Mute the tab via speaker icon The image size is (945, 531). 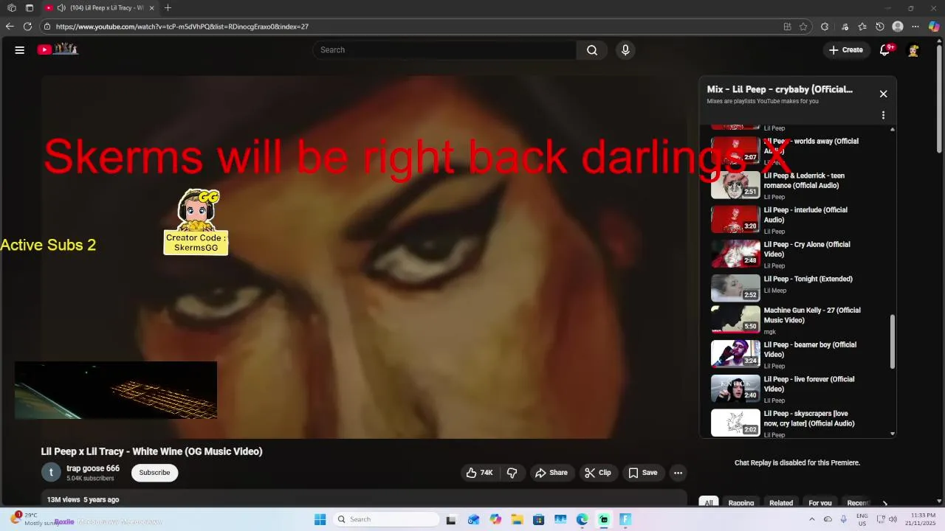(61, 8)
